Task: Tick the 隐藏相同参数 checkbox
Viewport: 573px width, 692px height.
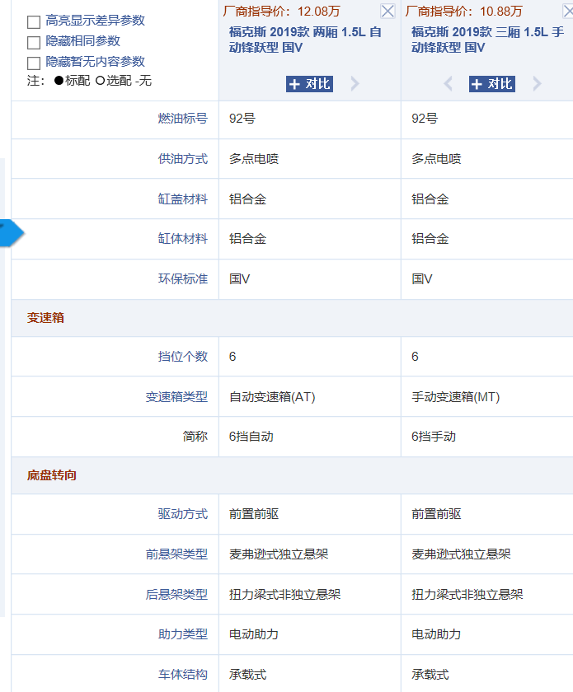Action: (x=34, y=42)
